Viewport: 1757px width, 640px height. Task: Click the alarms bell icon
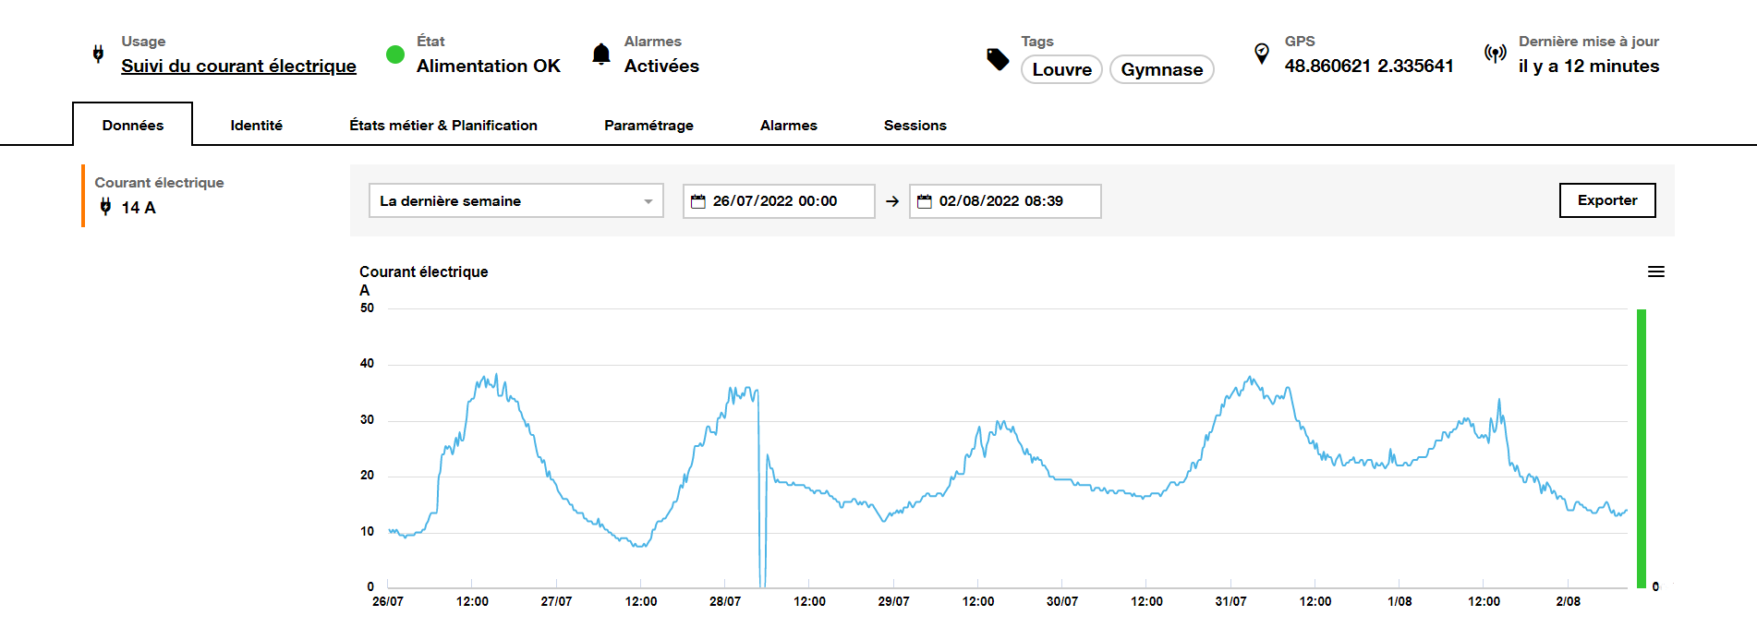[x=601, y=54]
